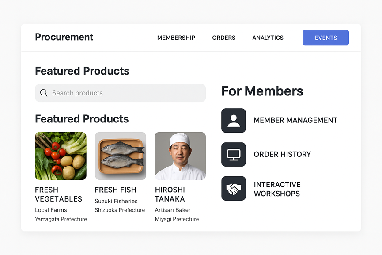Click the Member Management person icon
Image resolution: width=382 pixels, height=255 pixels.
(x=233, y=120)
